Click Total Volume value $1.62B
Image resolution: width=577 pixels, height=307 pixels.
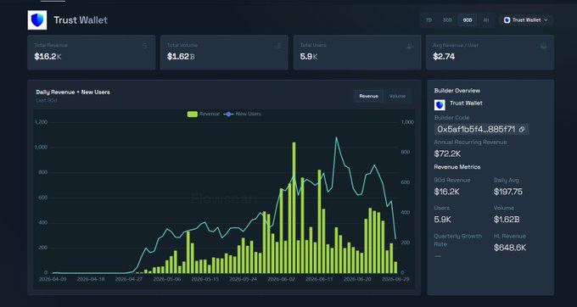(x=181, y=56)
